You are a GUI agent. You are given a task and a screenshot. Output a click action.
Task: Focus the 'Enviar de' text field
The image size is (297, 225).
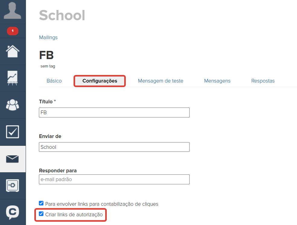(x=114, y=147)
